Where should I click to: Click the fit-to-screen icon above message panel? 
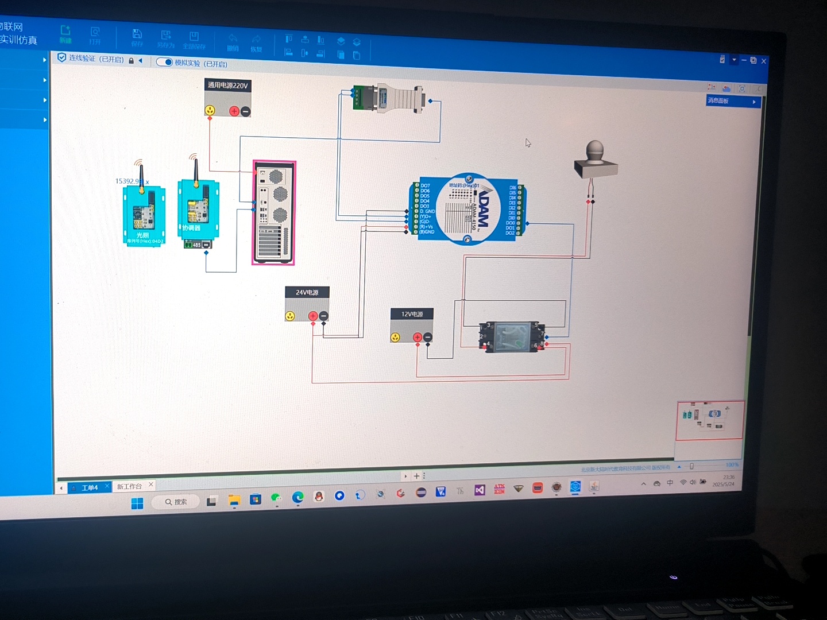click(742, 89)
